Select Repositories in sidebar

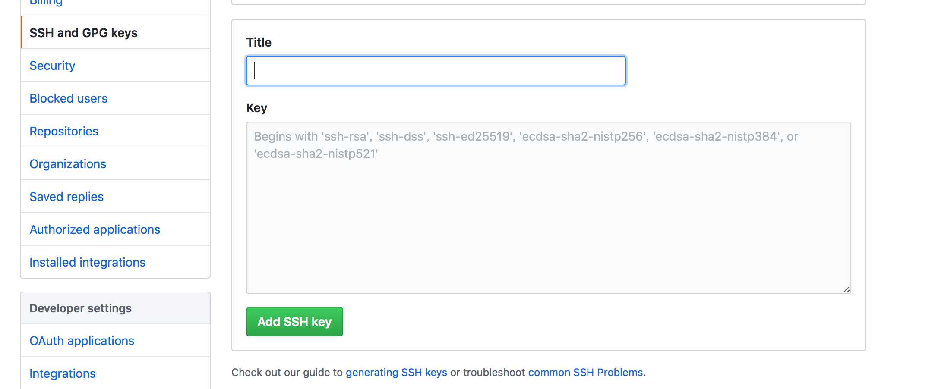click(x=64, y=131)
